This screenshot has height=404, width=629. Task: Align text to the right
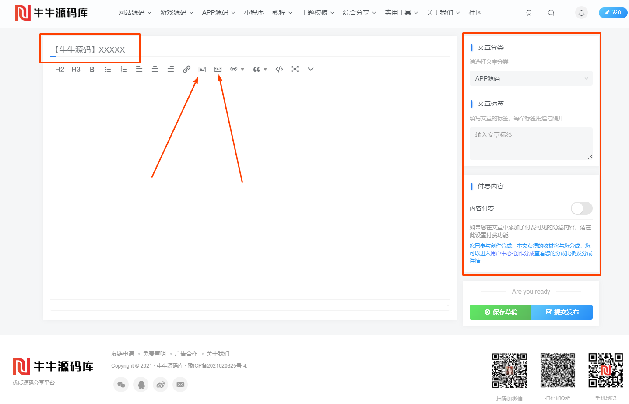pyautogui.click(x=171, y=69)
